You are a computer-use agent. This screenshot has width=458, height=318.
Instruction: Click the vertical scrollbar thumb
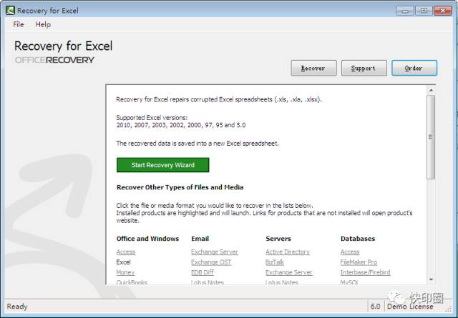(x=431, y=136)
